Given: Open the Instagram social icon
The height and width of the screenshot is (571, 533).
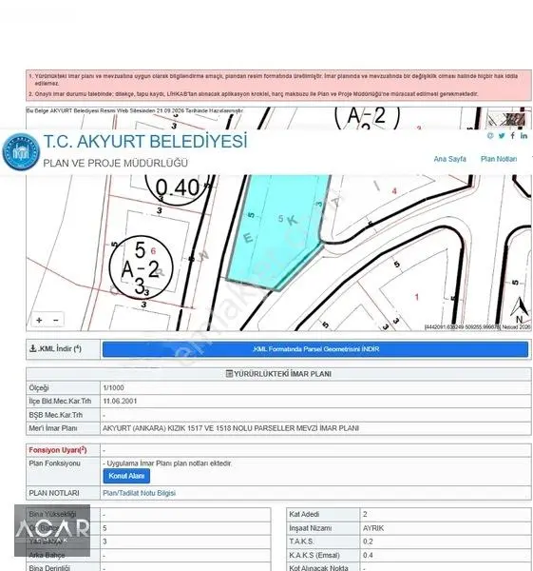Looking at the screenshot, I should [x=490, y=135].
